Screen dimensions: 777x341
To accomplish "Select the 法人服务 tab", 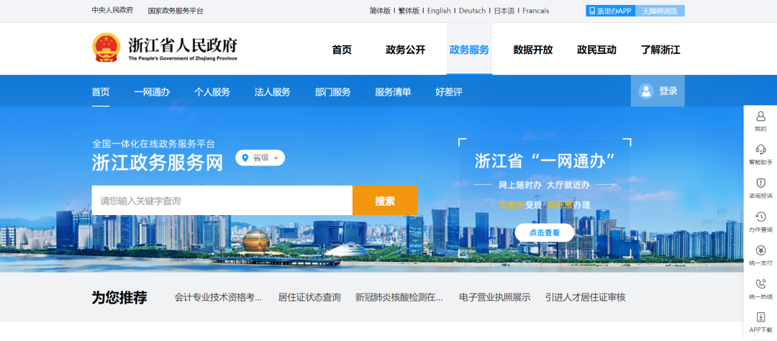I will coord(273,92).
